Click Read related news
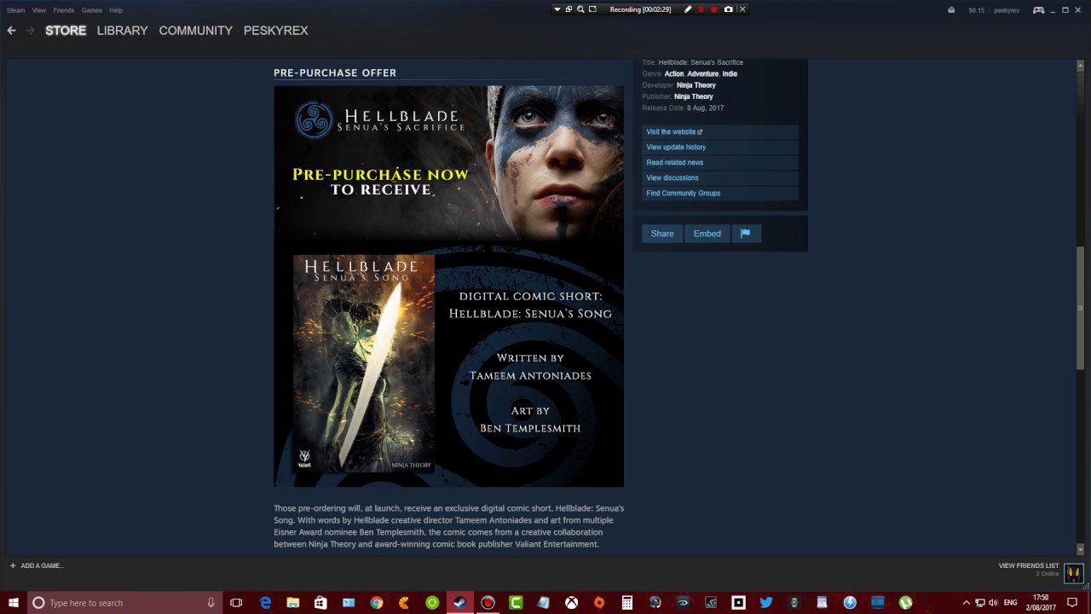Viewport: 1091px width, 614px height. [x=720, y=163]
